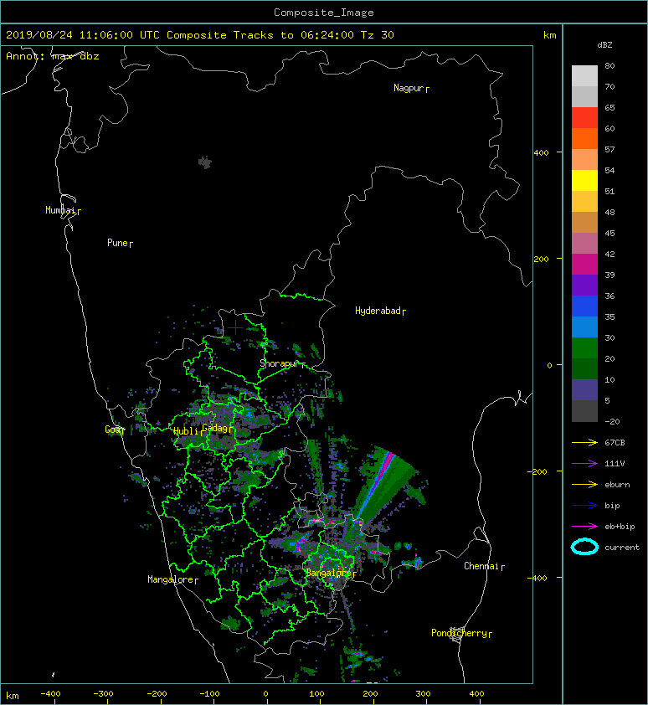Click the eburn legend label
Viewport: 648px width, 705px height.
coord(617,484)
